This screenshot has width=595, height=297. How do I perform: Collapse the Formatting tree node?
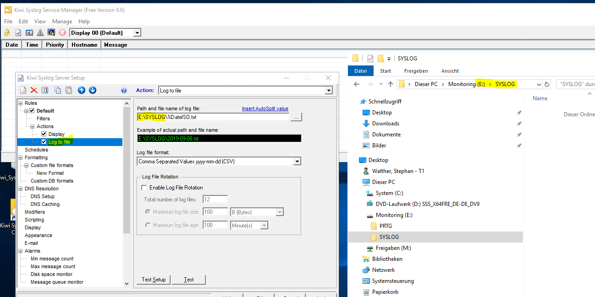tap(21, 157)
